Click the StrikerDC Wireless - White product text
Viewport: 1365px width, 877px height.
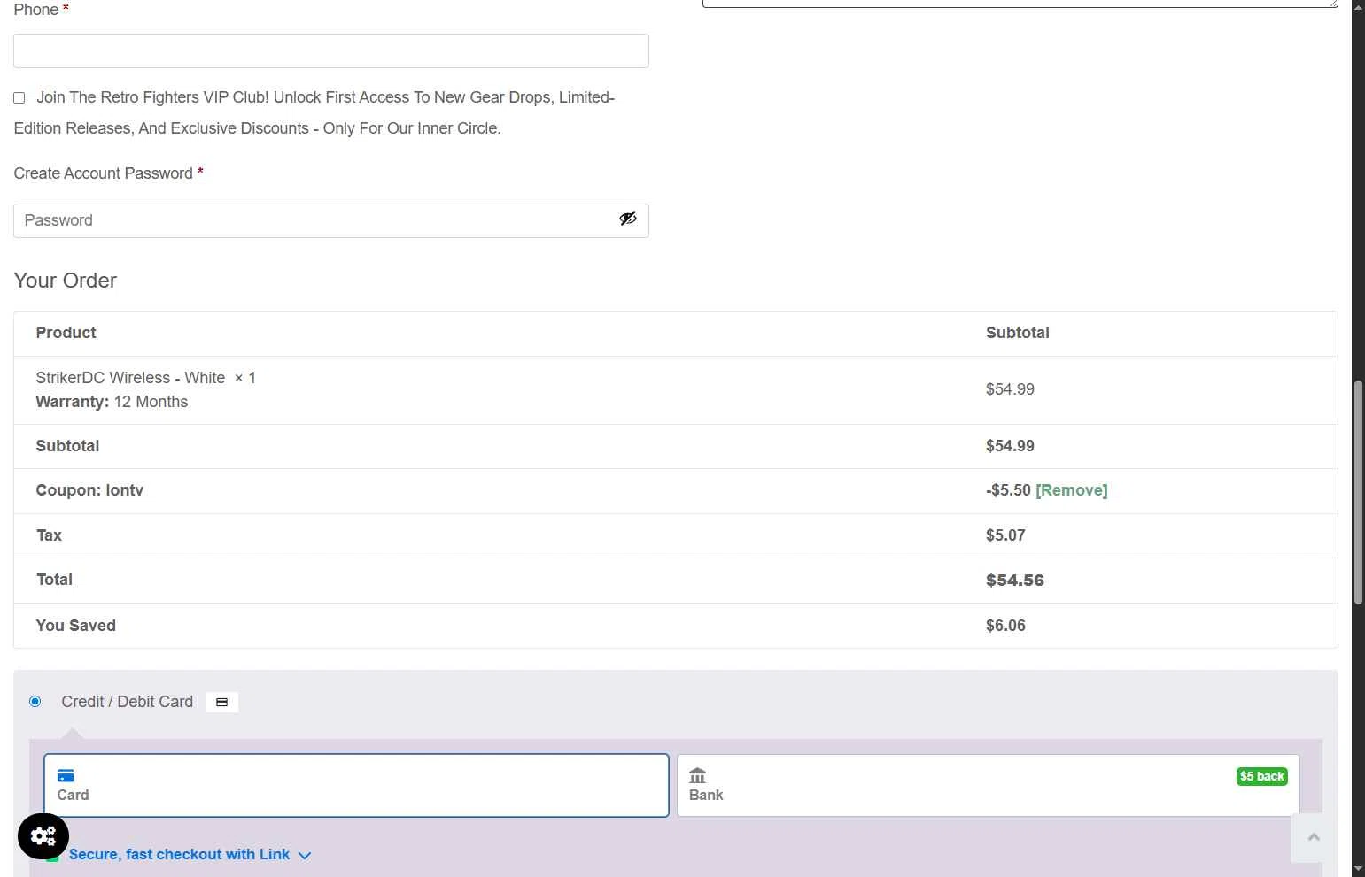pos(130,378)
